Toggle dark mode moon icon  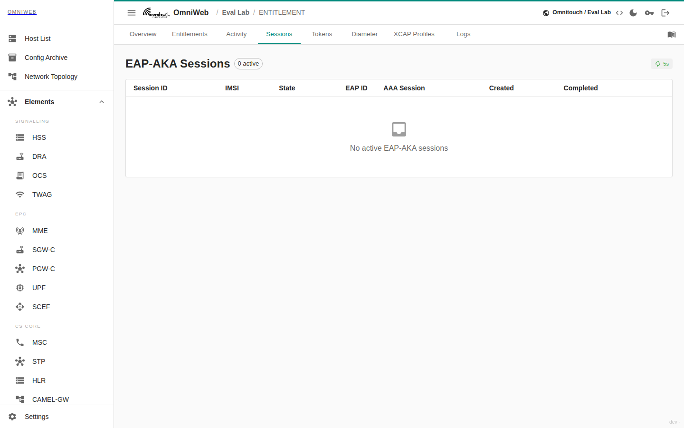click(633, 13)
